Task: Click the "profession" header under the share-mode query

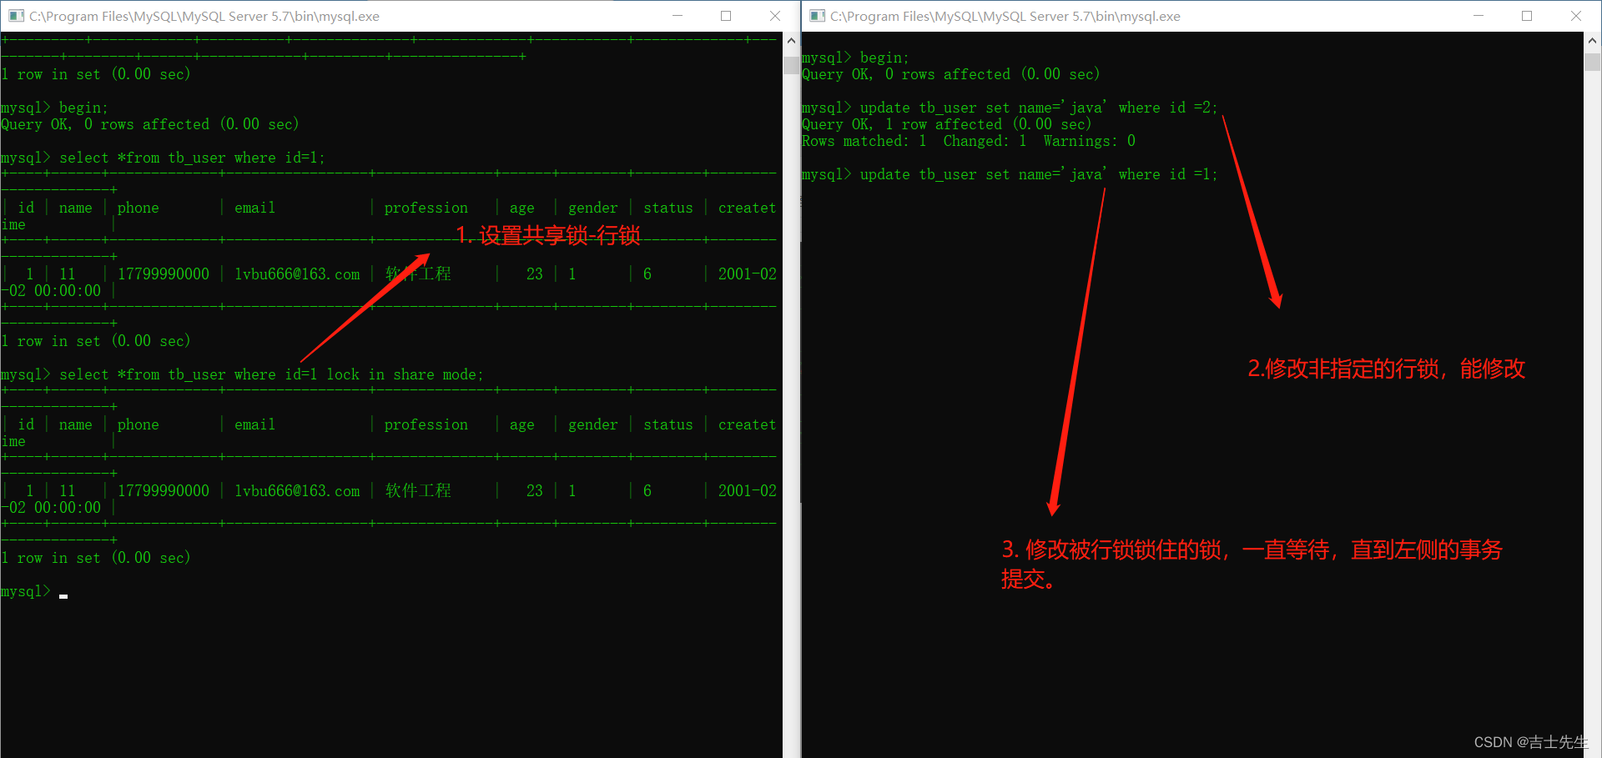Action: (426, 424)
